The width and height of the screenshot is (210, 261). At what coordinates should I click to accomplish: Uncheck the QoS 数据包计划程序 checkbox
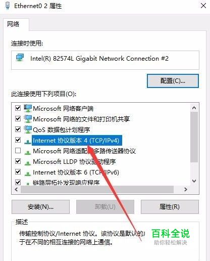[x=18, y=129]
